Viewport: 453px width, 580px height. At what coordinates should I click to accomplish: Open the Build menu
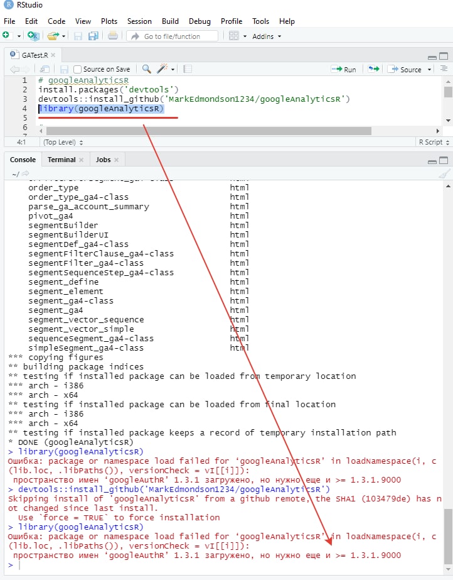[x=170, y=21]
